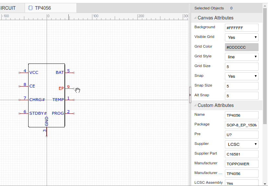This screenshot has width=268, height=186.
Task: Open the Supplier dropdown LCSC
Action: 241,145
